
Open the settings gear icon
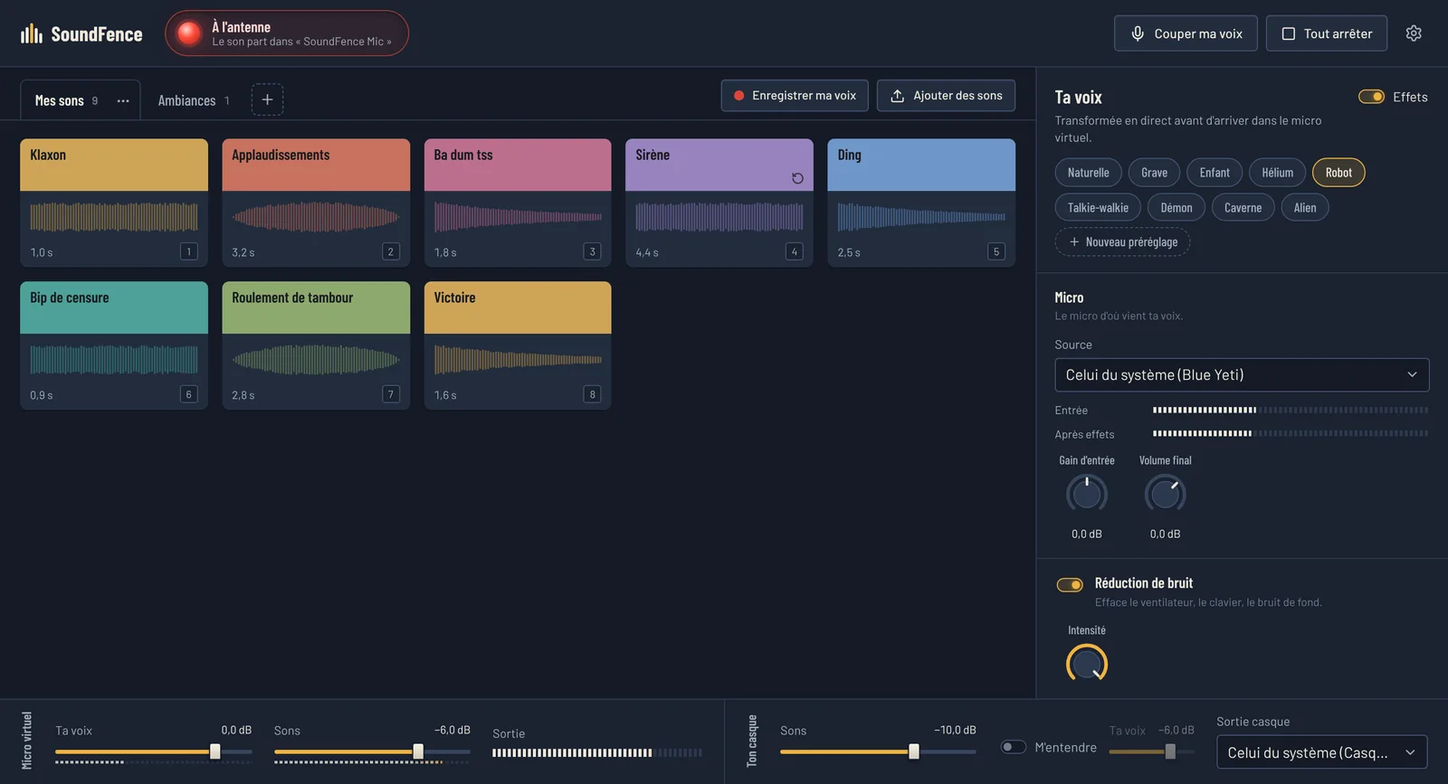pos(1414,33)
